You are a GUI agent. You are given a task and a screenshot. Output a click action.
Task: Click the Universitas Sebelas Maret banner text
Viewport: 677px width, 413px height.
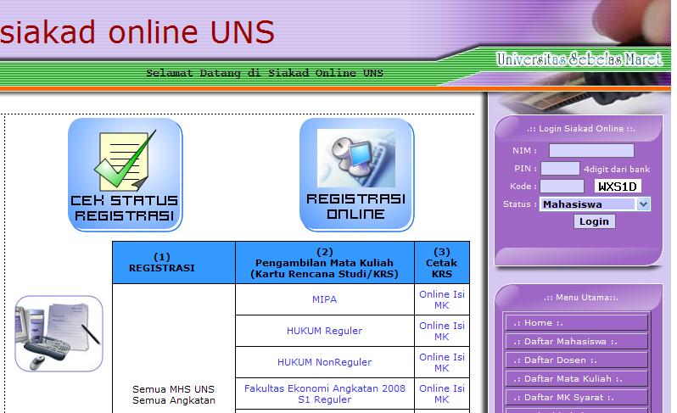[x=579, y=59]
